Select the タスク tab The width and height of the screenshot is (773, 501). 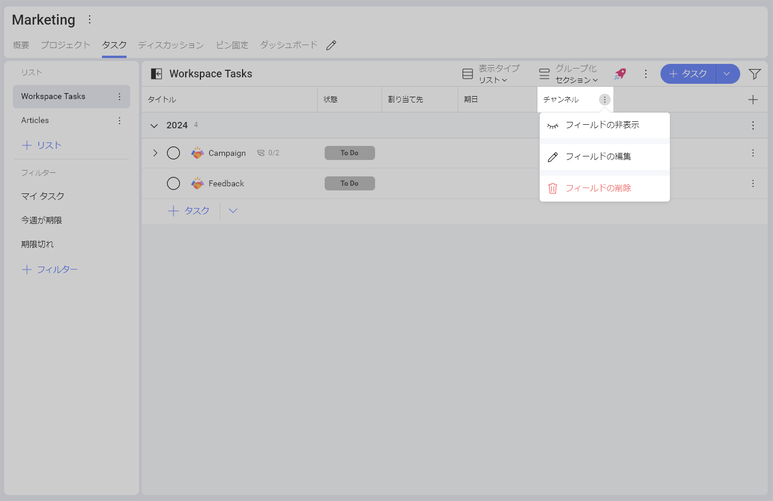pyautogui.click(x=114, y=45)
